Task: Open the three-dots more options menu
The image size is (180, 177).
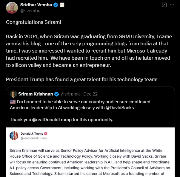Action: (172, 5)
